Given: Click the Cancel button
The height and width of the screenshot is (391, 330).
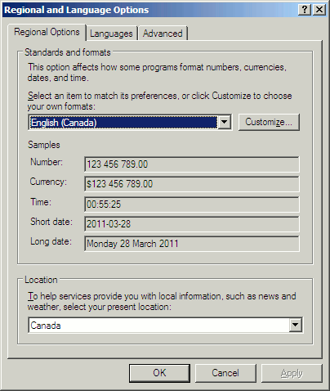Looking at the screenshot, I should click(x=225, y=373).
